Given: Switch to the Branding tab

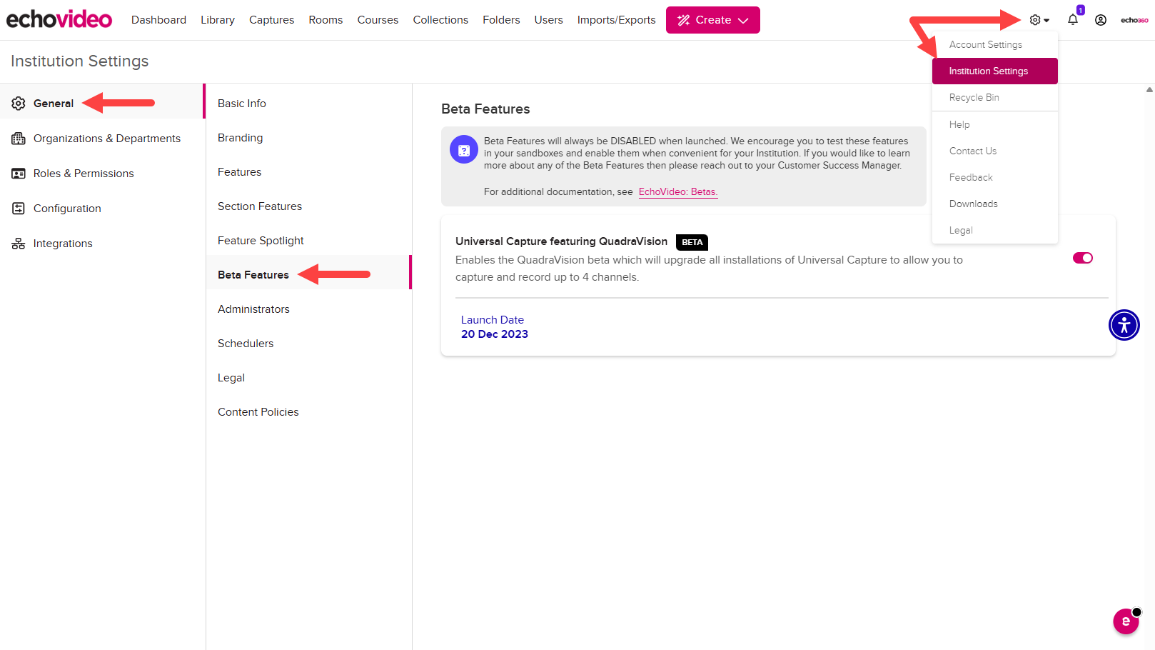Looking at the screenshot, I should pyautogui.click(x=240, y=137).
